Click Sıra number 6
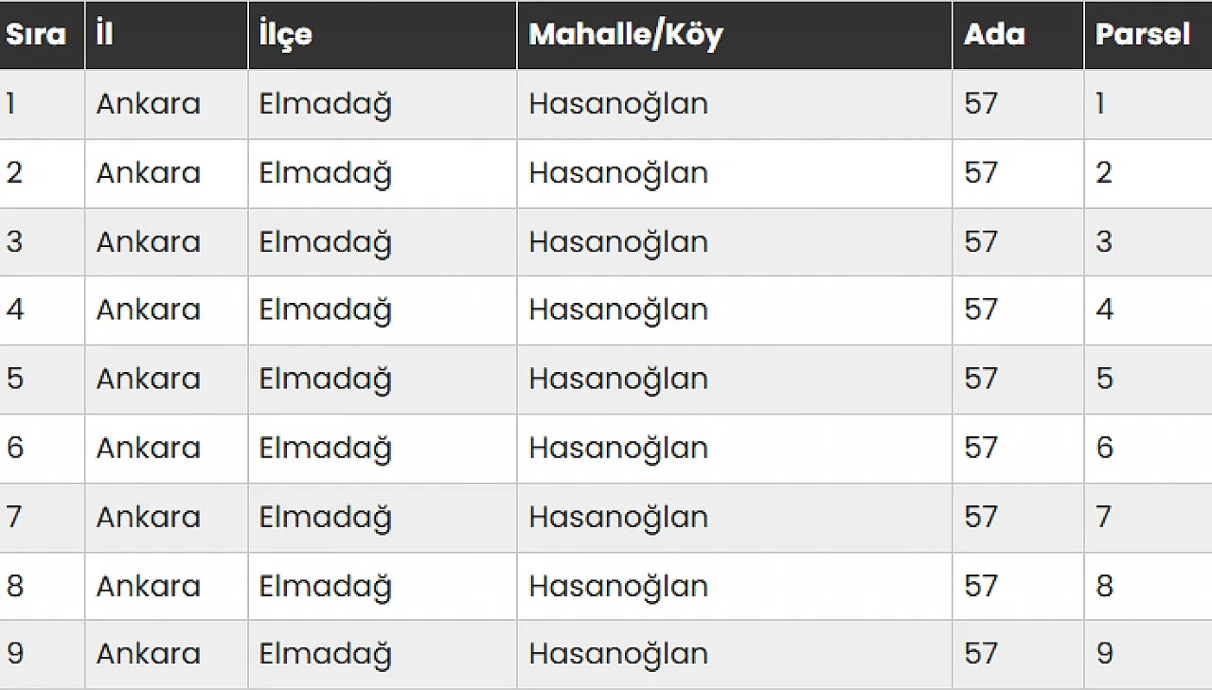Image resolution: width=1212 pixels, height=690 pixels. pyautogui.click(x=15, y=448)
